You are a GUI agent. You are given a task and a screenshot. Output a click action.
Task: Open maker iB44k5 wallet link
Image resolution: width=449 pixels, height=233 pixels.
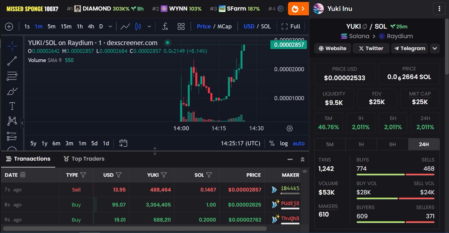pyautogui.click(x=290, y=189)
